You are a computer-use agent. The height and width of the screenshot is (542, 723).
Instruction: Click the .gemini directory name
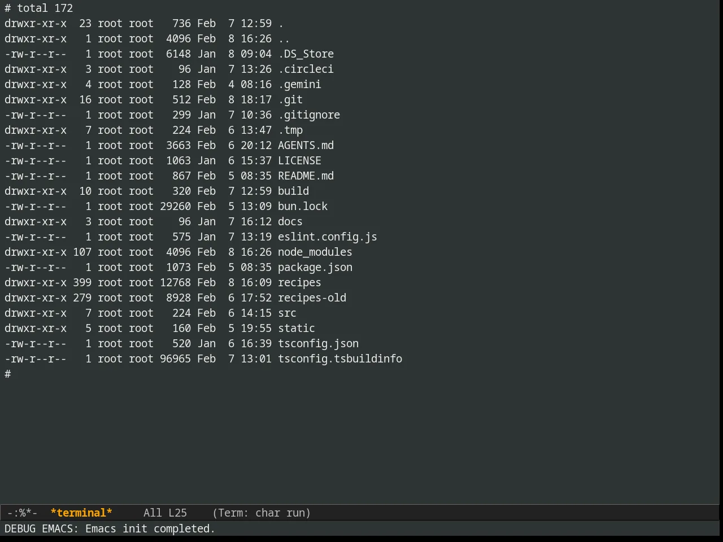tap(299, 84)
